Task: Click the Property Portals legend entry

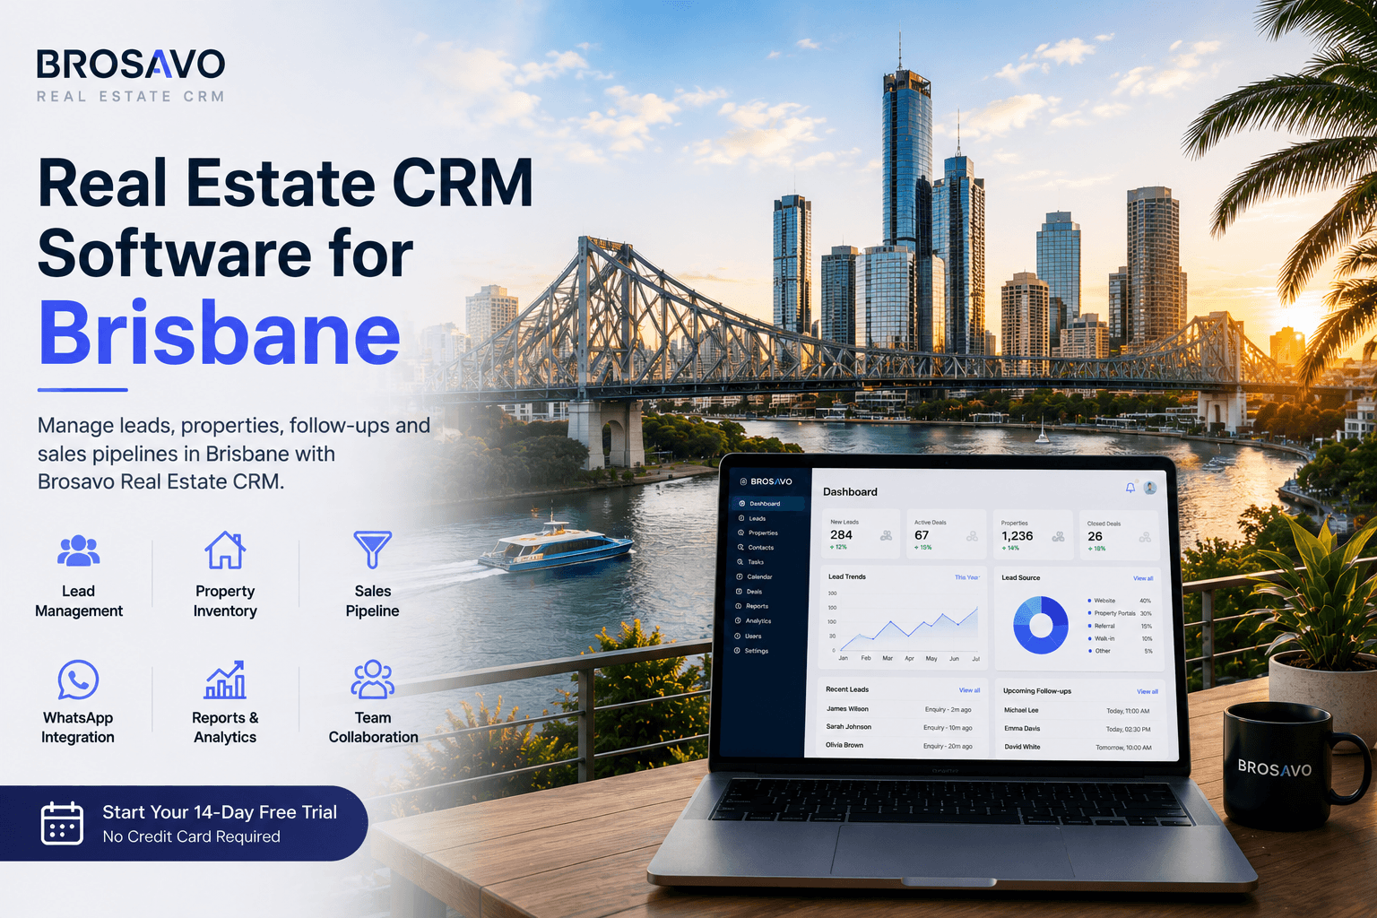Action: (1120, 613)
